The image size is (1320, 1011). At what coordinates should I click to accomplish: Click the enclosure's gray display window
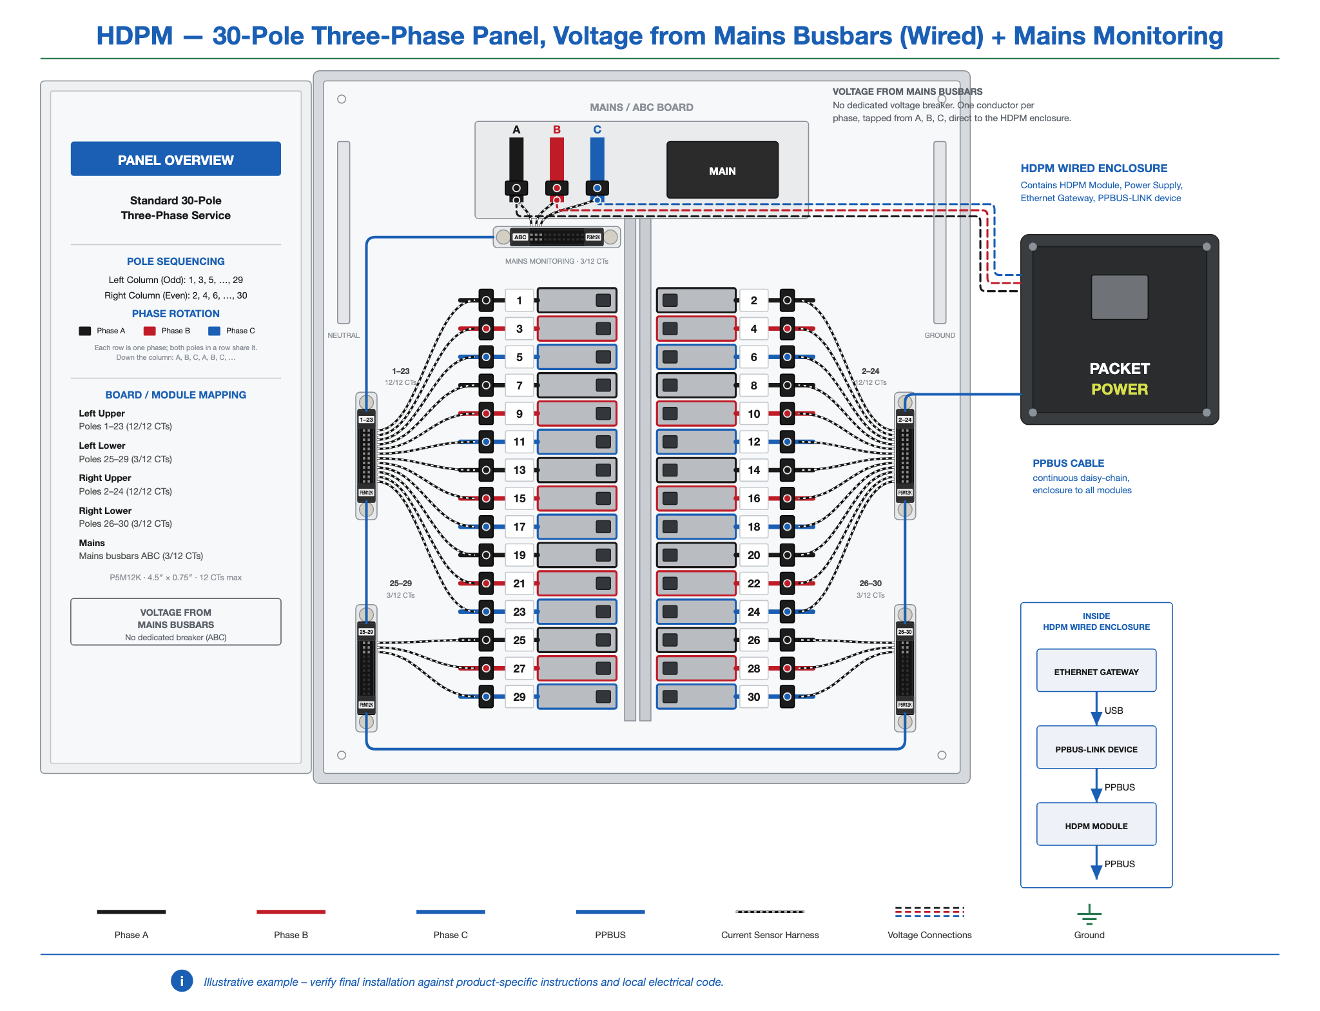[x=1120, y=297]
